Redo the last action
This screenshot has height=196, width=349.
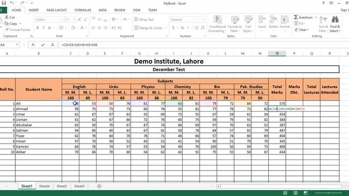coord(22,3)
